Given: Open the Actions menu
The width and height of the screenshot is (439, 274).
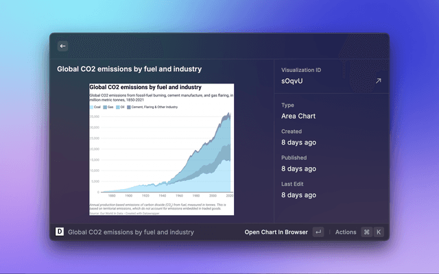Looking at the screenshot, I should coord(346,232).
